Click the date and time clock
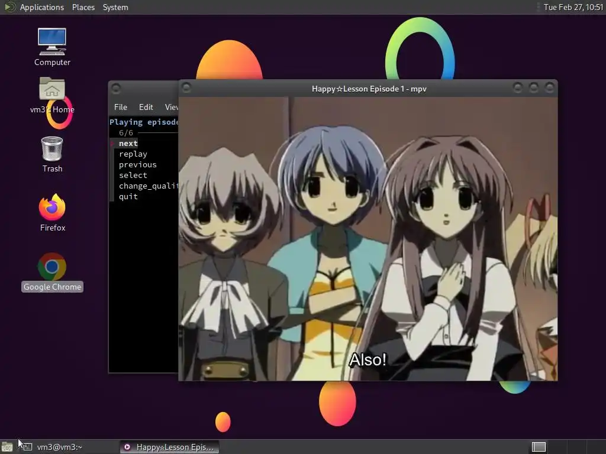This screenshot has height=454, width=606. 573,7
